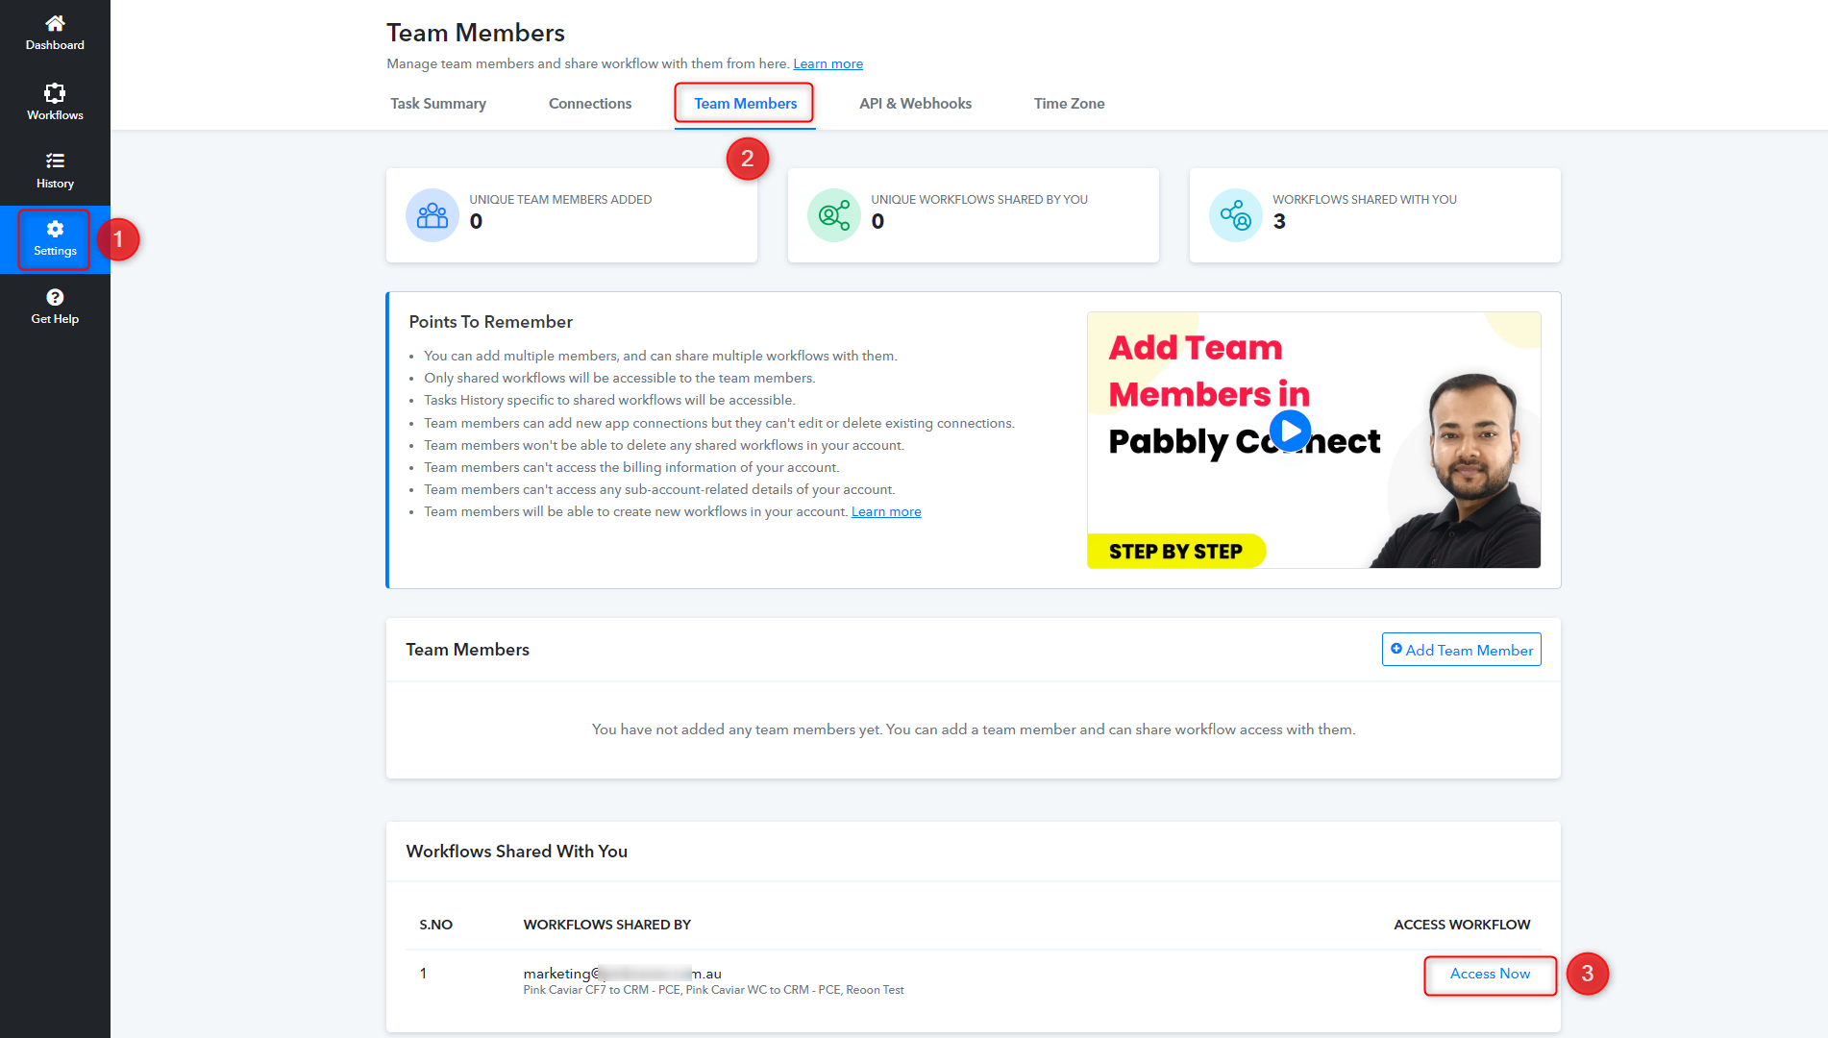Click the 'WORKFLOWS SHARED BY' column header
1828x1038 pixels.
click(607, 925)
